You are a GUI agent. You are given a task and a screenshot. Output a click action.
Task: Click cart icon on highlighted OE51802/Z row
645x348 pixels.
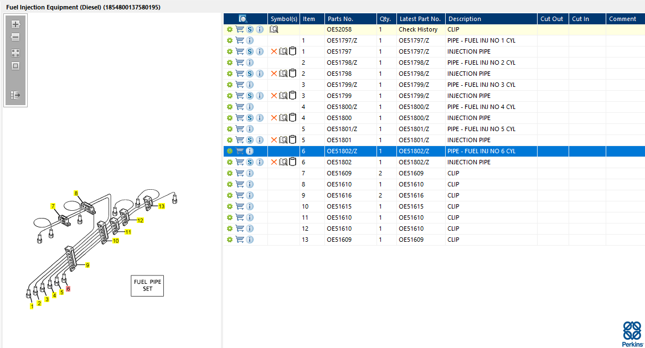coord(240,151)
